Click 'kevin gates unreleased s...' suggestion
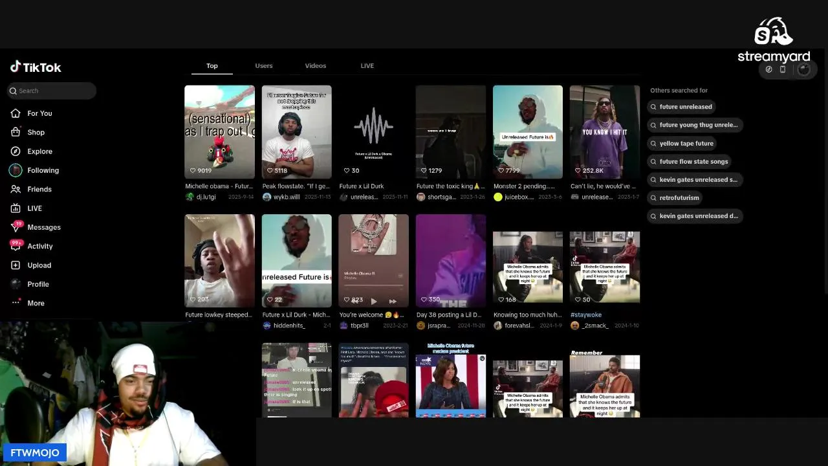This screenshot has height=466, width=828. 694,179
